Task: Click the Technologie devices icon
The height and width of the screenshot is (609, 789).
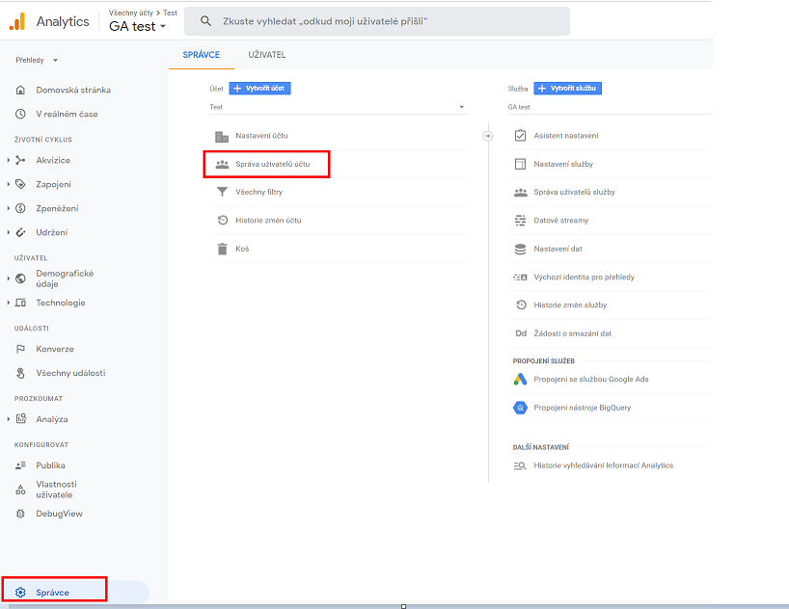Action: [20, 303]
